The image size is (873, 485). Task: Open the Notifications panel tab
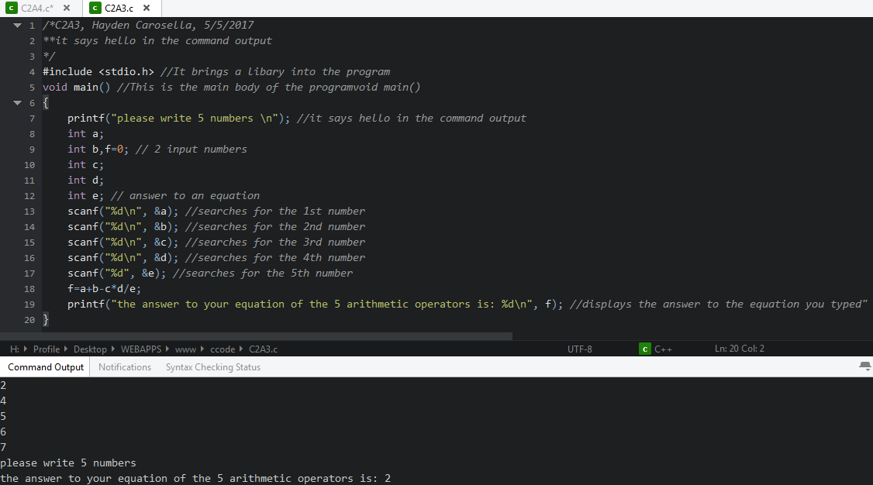click(124, 366)
